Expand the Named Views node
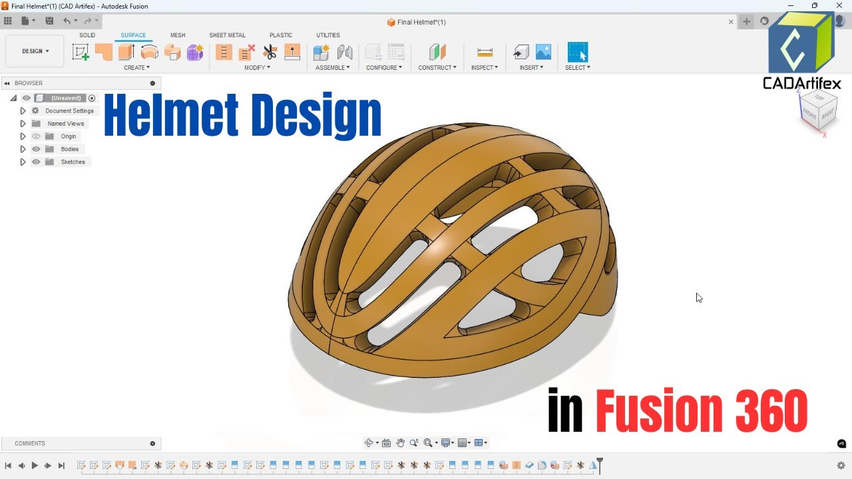The image size is (852, 479). click(23, 124)
